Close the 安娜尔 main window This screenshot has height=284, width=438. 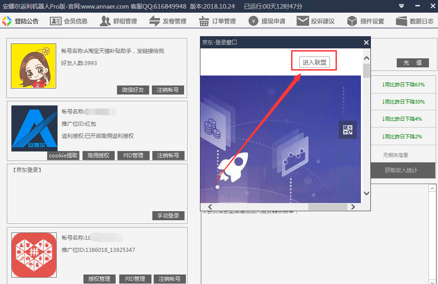coord(433,6)
